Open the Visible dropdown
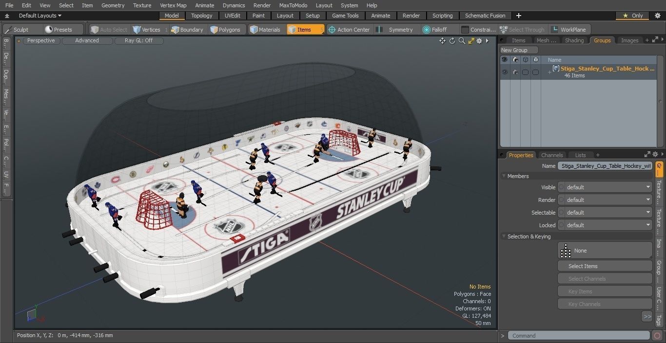666x343 pixels. [x=605, y=187]
